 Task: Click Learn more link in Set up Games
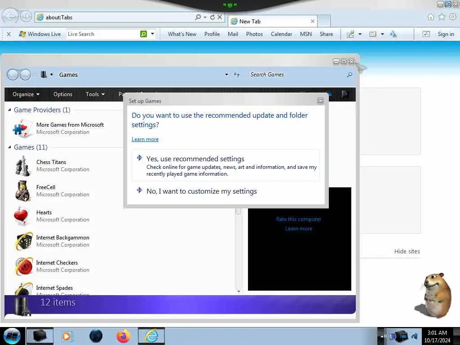click(145, 139)
